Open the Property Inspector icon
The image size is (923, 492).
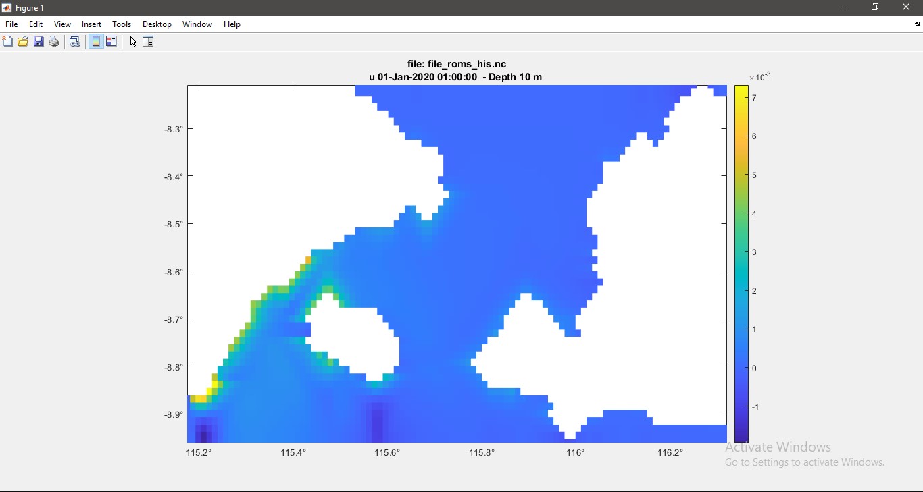coord(149,42)
